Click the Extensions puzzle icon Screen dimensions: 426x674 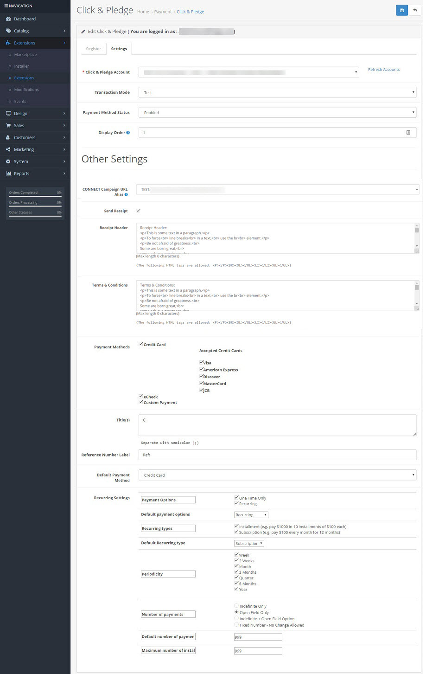[x=8, y=43]
